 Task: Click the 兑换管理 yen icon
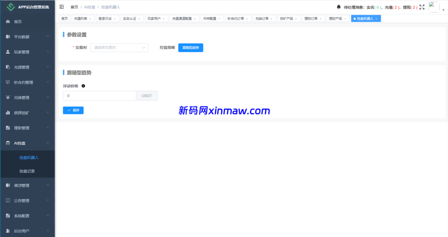click(x=8, y=98)
